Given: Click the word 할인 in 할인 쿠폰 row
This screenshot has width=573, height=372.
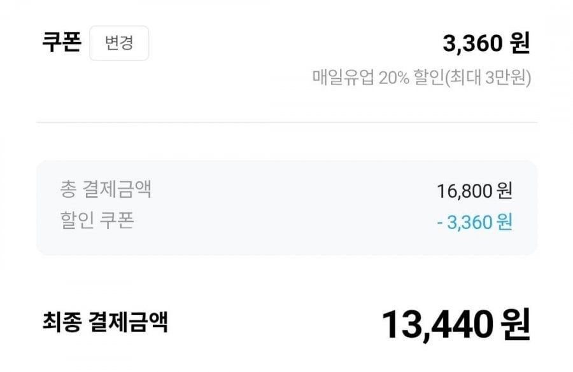Looking at the screenshot, I should (74, 220).
